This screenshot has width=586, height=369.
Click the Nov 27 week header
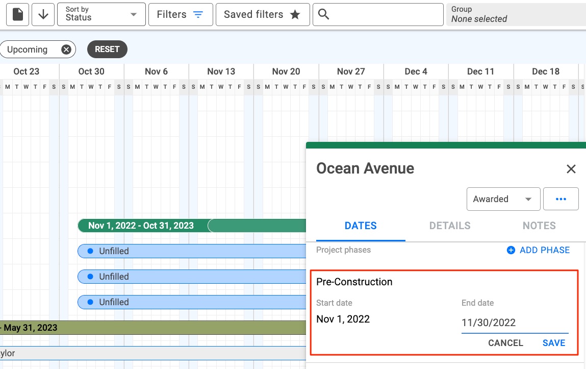[351, 71]
